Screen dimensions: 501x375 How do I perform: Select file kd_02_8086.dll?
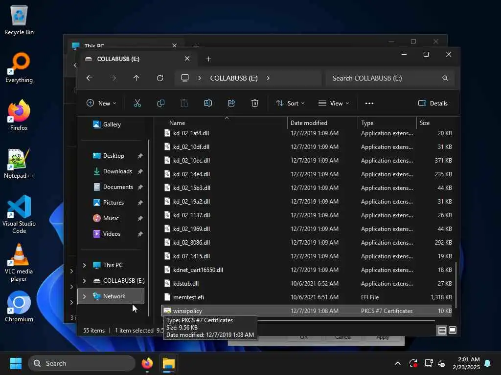pos(307,242)
